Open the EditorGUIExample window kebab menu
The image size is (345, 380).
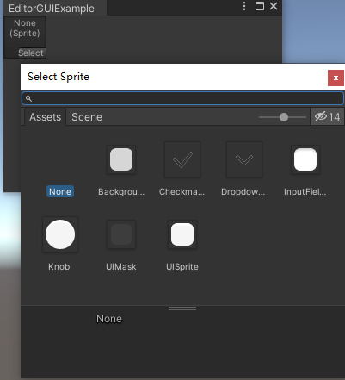[x=244, y=6]
